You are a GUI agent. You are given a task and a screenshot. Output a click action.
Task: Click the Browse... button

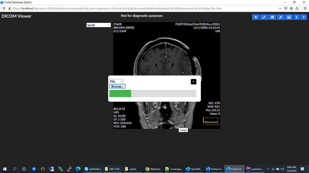coord(117,86)
